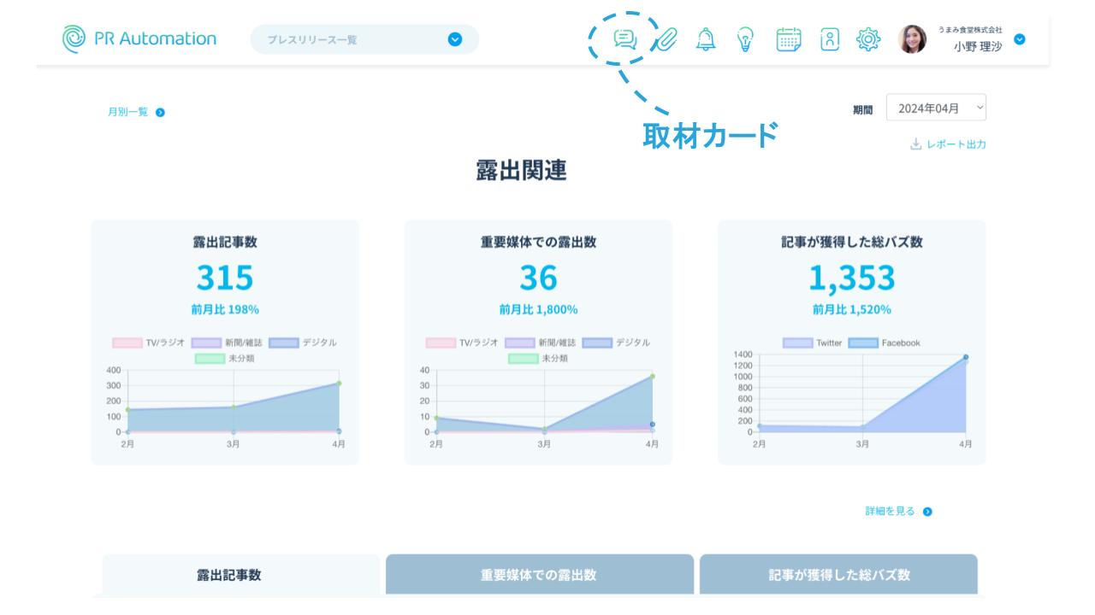Viewport: 1095px width, 615px height.
Task: Open the calendar icon in header
Action: click(x=788, y=39)
